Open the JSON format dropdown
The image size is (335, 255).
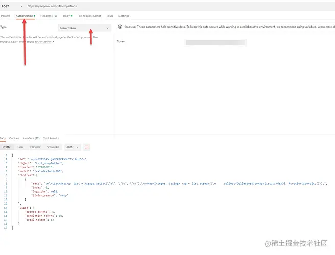(x=73, y=147)
